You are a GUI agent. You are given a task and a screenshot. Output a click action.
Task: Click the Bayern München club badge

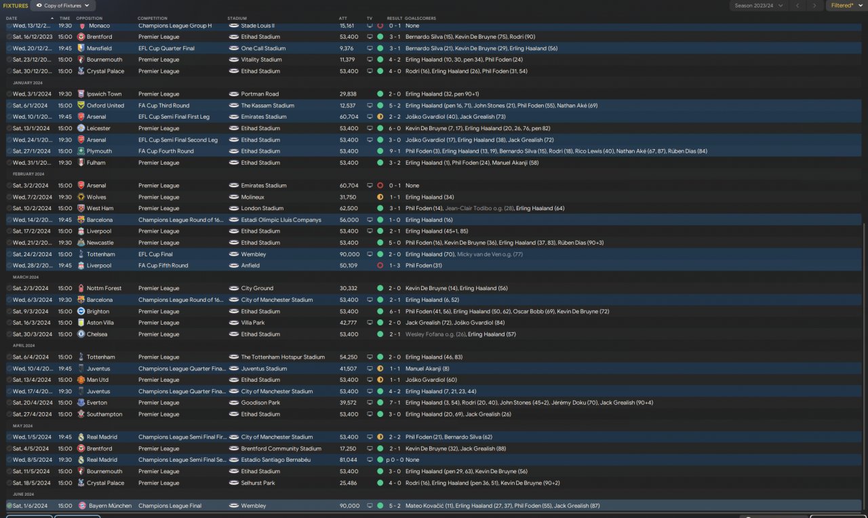[81, 506]
